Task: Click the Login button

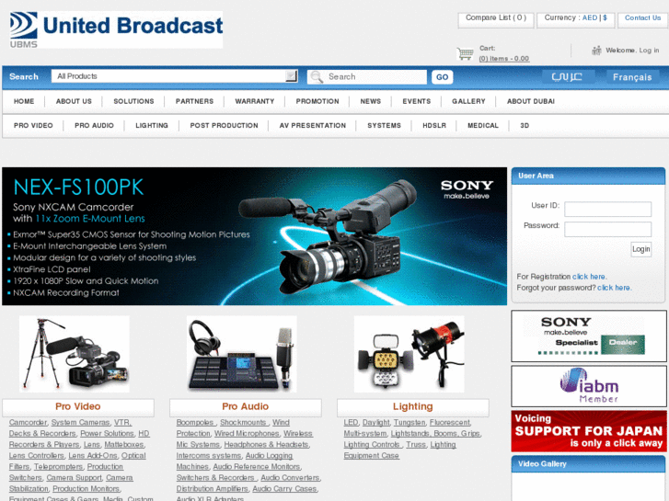Action: pos(640,249)
